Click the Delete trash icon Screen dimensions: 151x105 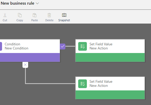pos(49,15)
